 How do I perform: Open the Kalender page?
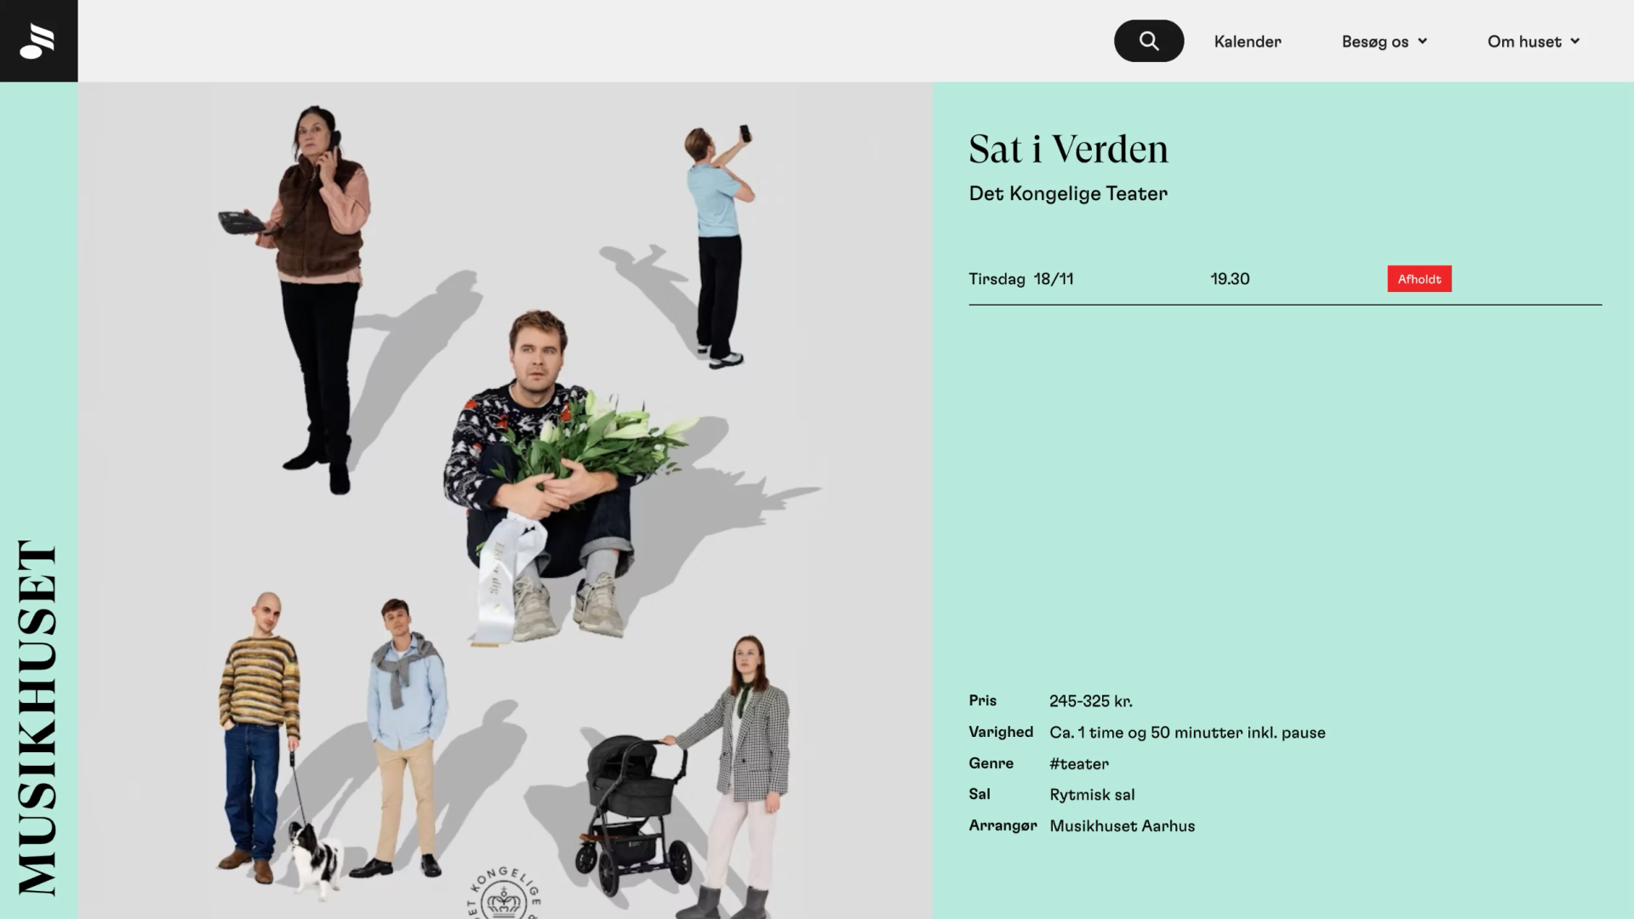[x=1248, y=42]
